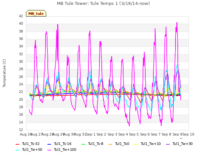Image resolution: width=208 pixels, height=156 pixels.
Task: Click the MB_tule label badge
Action: pyautogui.click(x=36, y=13)
